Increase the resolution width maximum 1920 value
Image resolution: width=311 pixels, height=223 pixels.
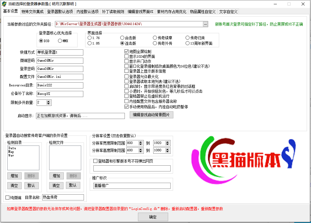pos(168,142)
